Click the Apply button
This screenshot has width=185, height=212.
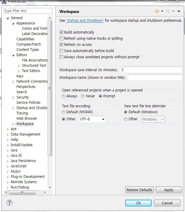click(x=169, y=190)
